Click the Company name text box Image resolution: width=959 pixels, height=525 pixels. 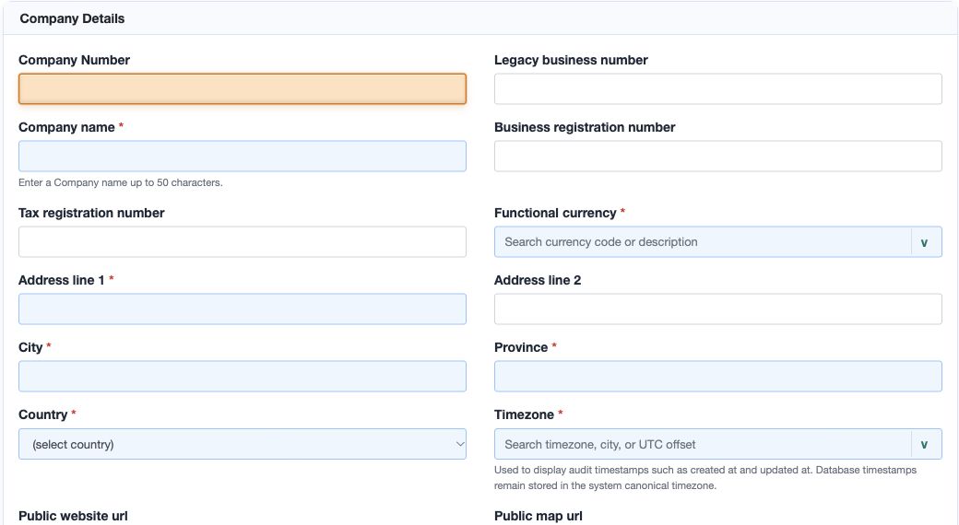click(x=243, y=156)
